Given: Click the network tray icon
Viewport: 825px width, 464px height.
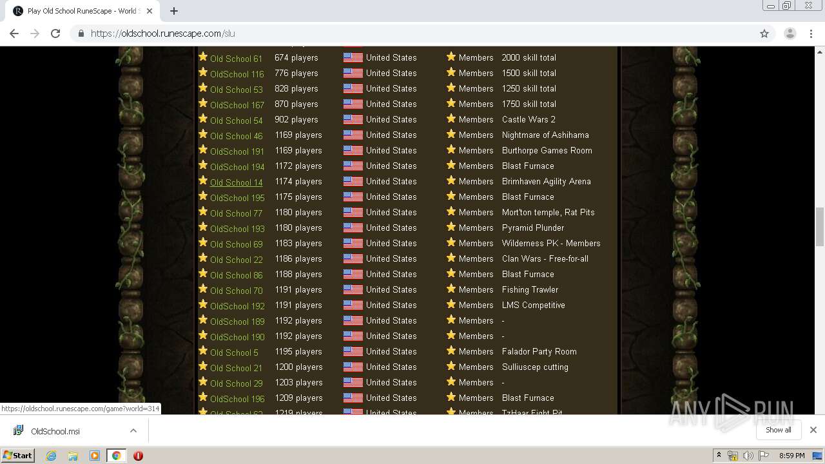Looking at the screenshot, I should [x=733, y=456].
